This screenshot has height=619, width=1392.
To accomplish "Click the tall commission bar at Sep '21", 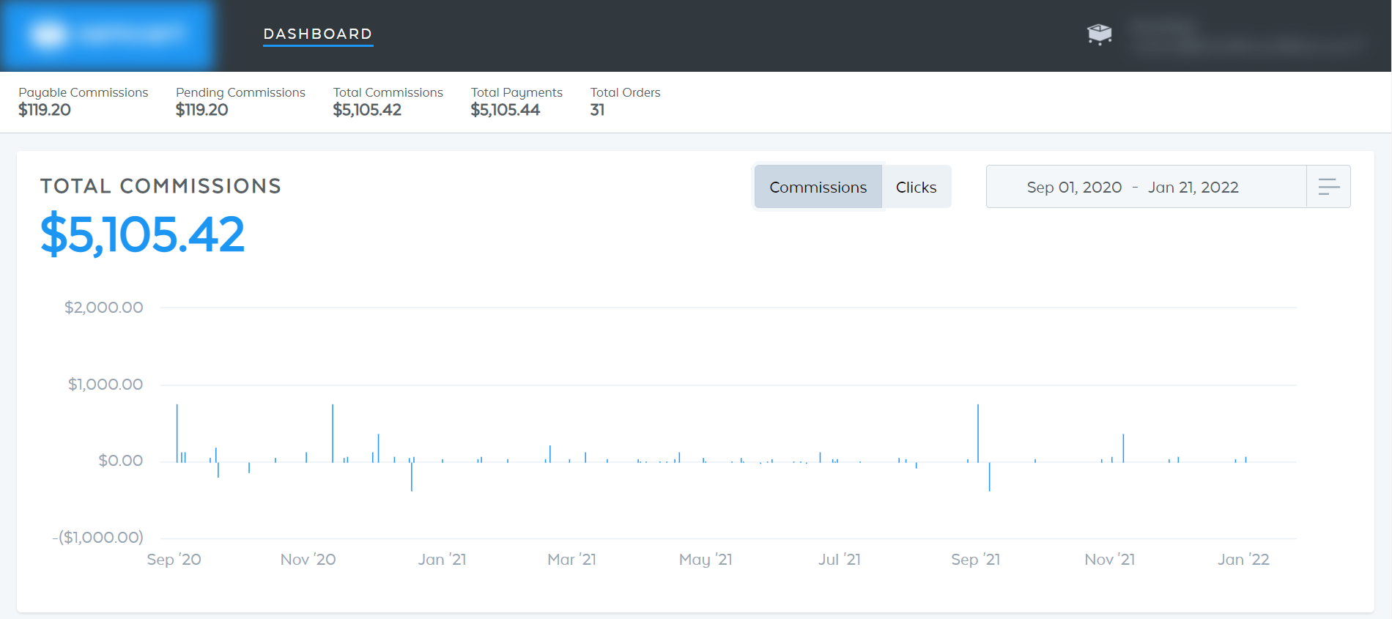I will pyautogui.click(x=977, y=432).
